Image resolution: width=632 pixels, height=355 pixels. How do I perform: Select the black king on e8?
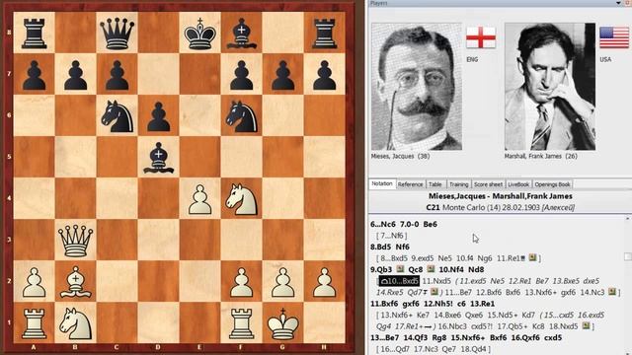tap(199, 33)
